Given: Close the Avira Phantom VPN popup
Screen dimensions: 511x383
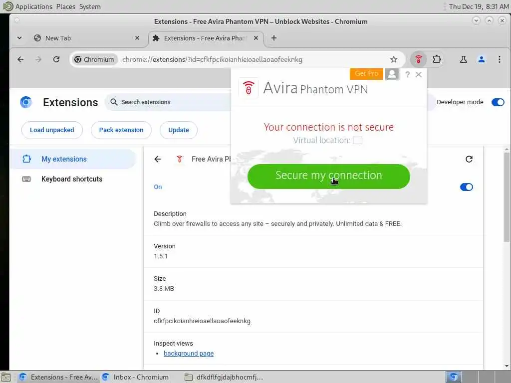Looking at the screenshot, I should (419, 75).
